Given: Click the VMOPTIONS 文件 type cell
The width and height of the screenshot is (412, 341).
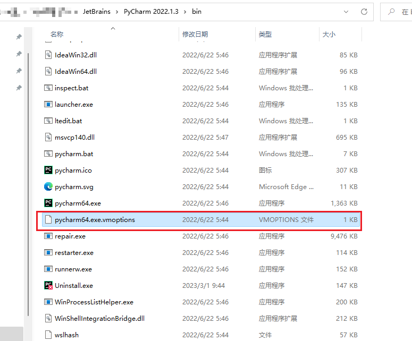Looking at the screenshot, I should [x=286, y=220].
